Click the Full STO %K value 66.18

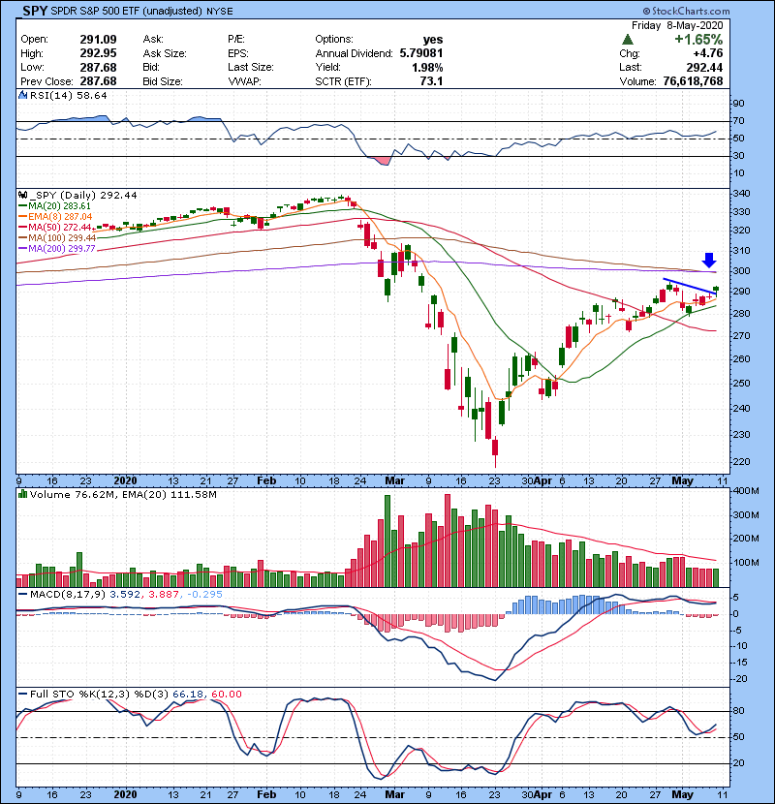(188, 695)
